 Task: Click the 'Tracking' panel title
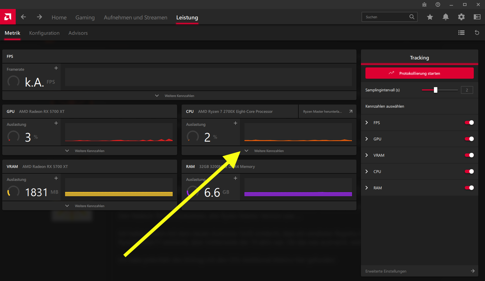419,58
